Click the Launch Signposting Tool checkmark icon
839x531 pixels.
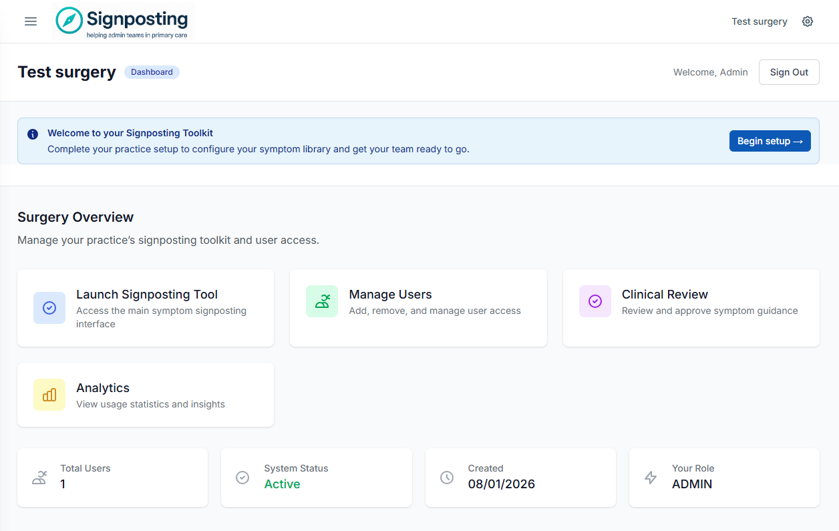[x=49, y=308]
